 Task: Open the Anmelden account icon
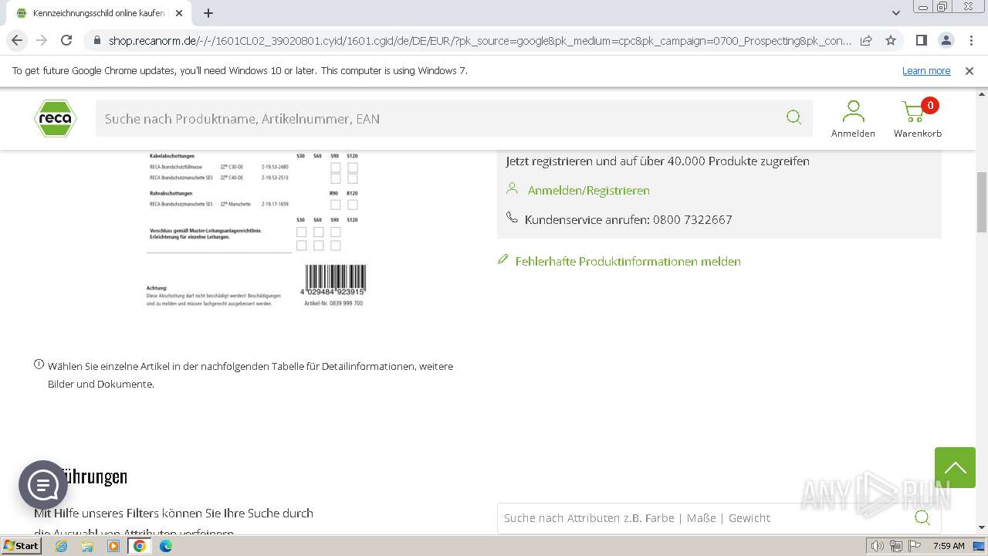tap(853, 119)
